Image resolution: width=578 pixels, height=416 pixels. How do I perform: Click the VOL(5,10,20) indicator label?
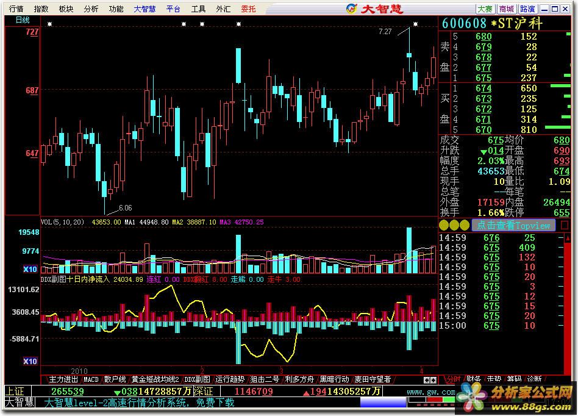point(62,222)
